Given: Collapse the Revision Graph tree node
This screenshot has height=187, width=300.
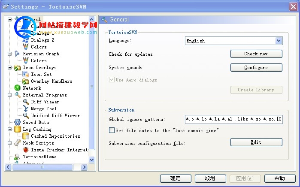Looking at the screenshot, I should tap(9, 54).
